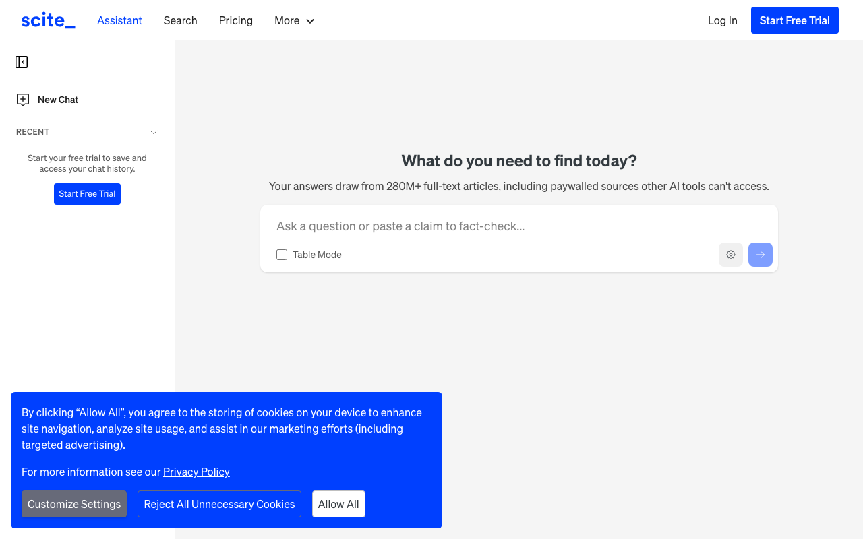Click sidebar Start Free Trial button
863x539 pixels.
(87, 194)
